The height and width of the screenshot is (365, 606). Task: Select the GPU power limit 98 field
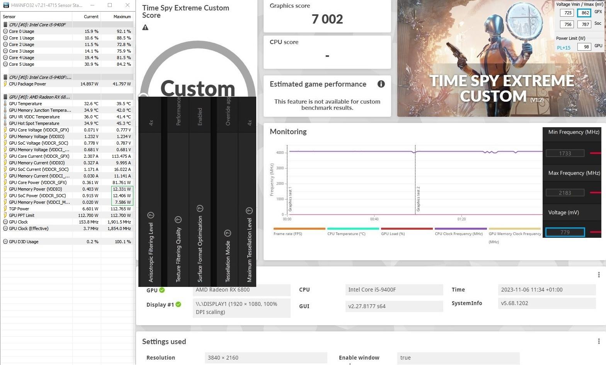click(584, 47)
